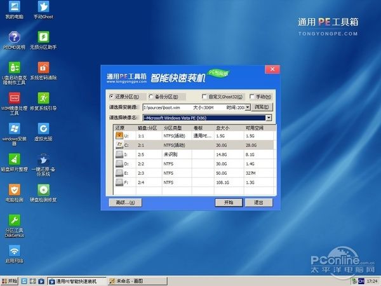The width and height of the screenshot is (381, 286).
Task: Select the 还原分区 radio option
Action: [x=112, y=97]
